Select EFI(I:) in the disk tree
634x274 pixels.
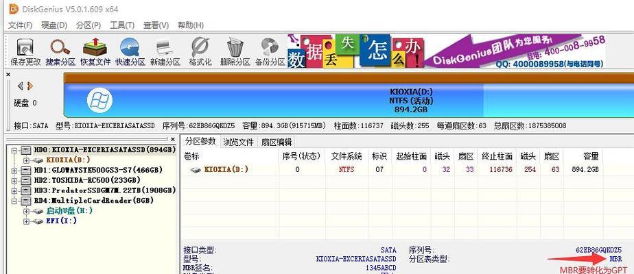[62, 221]
